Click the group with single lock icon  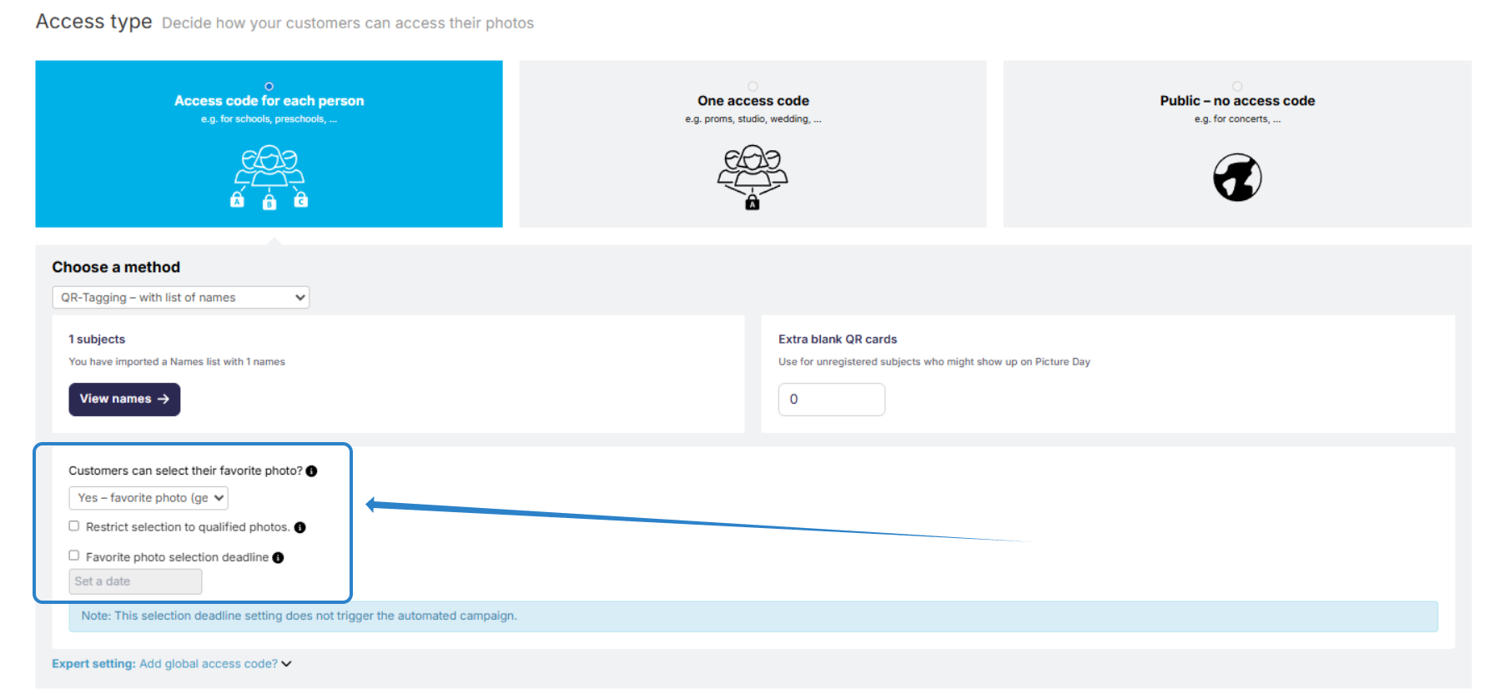[x=753, y=177]
